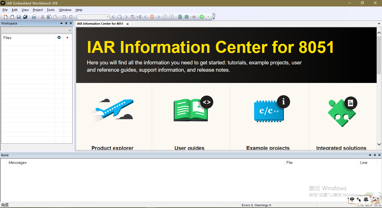Screen dimensions: 382x208
Task: Click the green book User guides image
Action: pyautogui.click(x=193, y=109)
